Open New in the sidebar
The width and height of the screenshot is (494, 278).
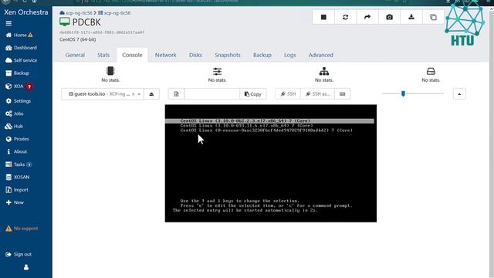tap(15, 202)
